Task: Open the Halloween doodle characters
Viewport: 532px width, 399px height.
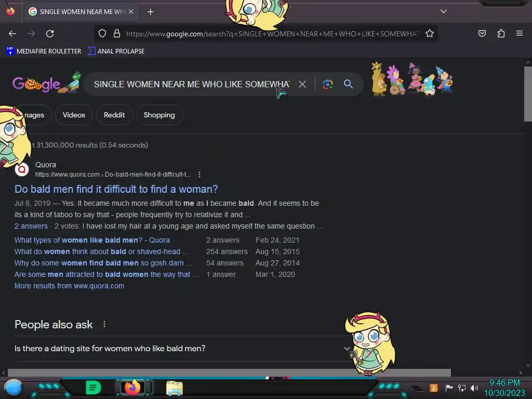Action: click(x=412, y=79)
